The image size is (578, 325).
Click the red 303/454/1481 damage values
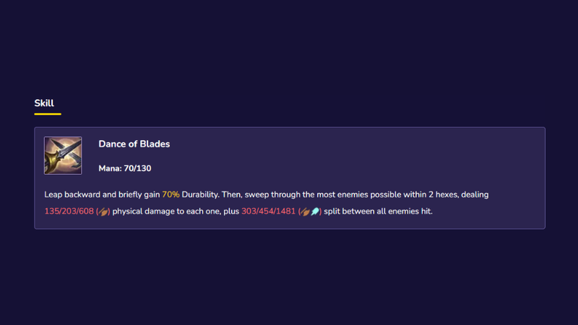(x=268, y=212)
